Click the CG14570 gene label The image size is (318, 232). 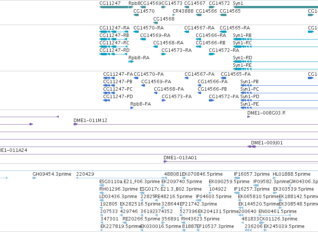click(x=144, y=11)
